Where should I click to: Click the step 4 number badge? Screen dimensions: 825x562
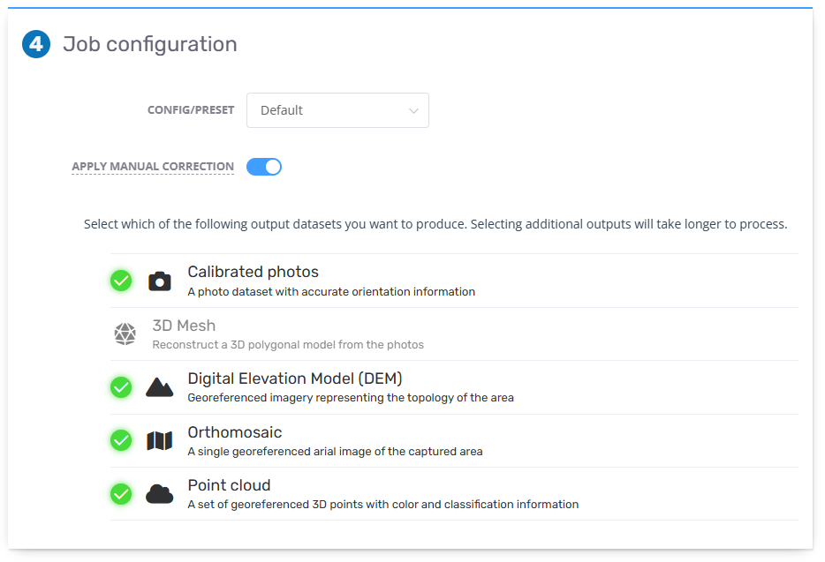[36, 44]
